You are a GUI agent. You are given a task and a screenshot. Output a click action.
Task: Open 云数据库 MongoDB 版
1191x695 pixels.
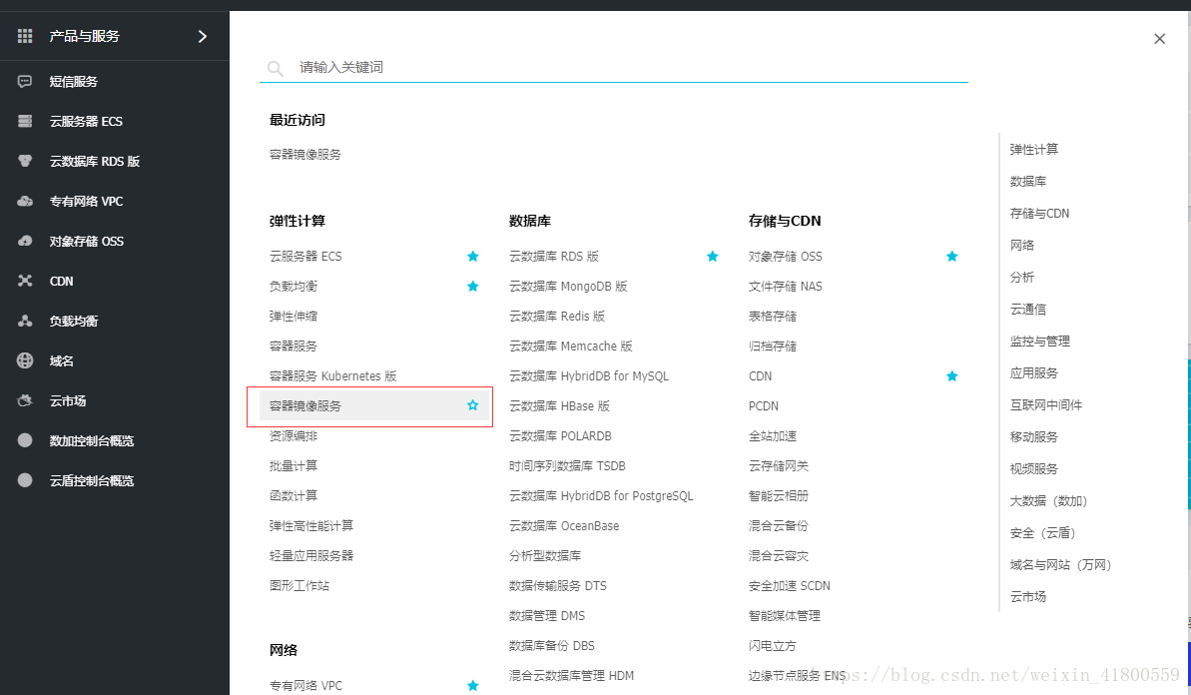pos(568,287)
